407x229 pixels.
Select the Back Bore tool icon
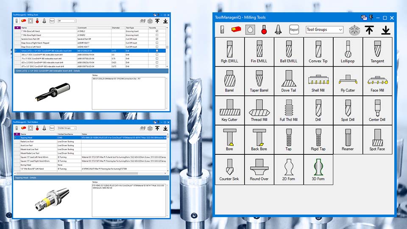point(259,140)
